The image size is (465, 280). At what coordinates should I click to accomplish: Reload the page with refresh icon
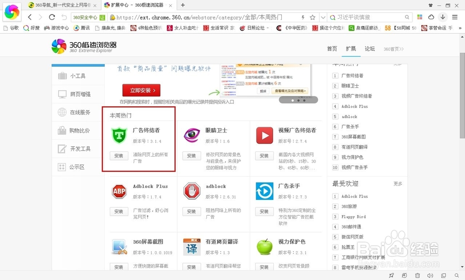(52, 17)
